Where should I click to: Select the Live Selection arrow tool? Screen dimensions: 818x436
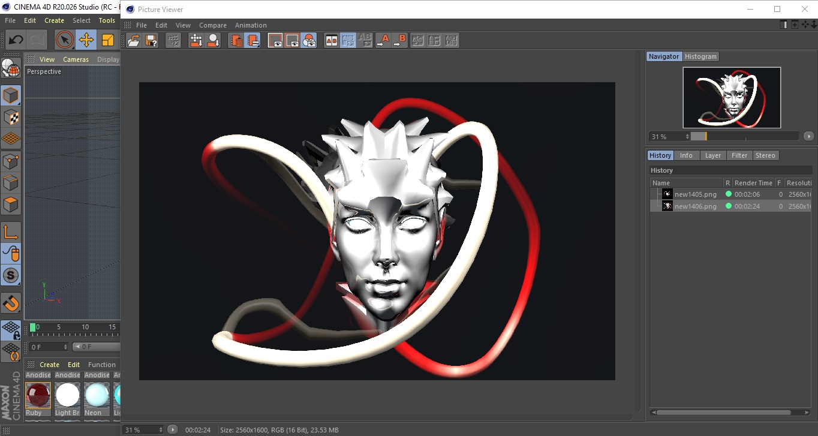(64, 40)
